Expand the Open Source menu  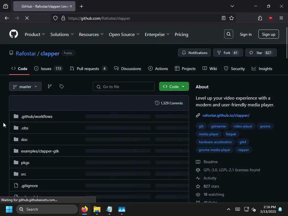pyautogui.click(x=124, y=34)
